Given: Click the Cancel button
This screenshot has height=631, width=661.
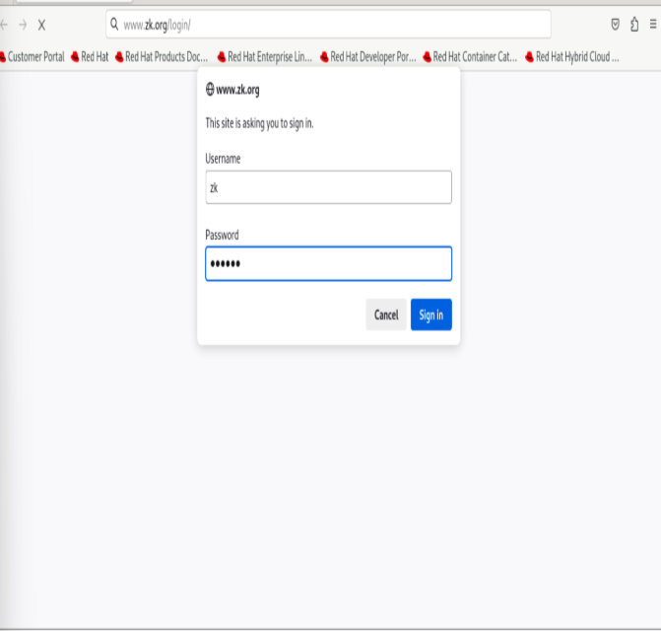Looking at the screenshot, I should tap(386, 315).
